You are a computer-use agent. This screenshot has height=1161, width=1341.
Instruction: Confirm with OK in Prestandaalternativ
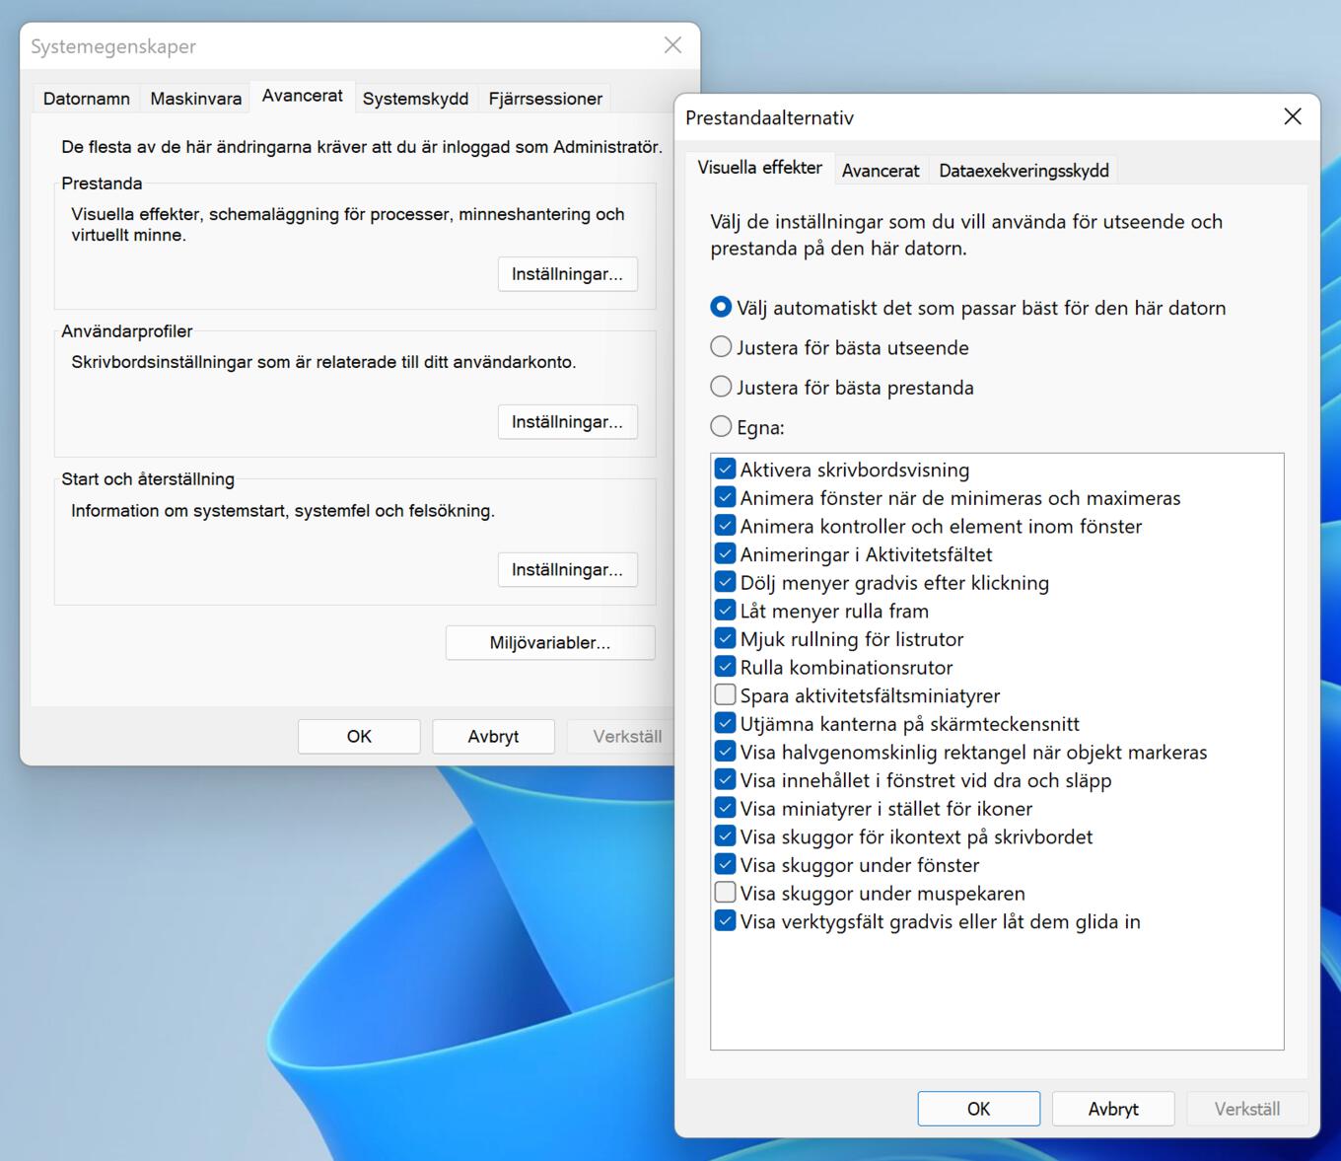click(978, 1109)
